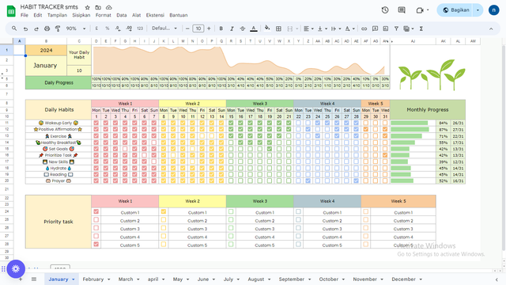506x285 pixels.
Task: Click the Bagikan share button
Action: pos(455,10)
